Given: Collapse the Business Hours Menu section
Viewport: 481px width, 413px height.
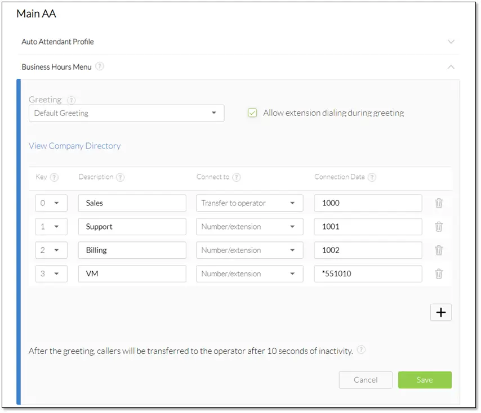Looking at the screenshot, I should pyautogui.click(x=451, y=67).
